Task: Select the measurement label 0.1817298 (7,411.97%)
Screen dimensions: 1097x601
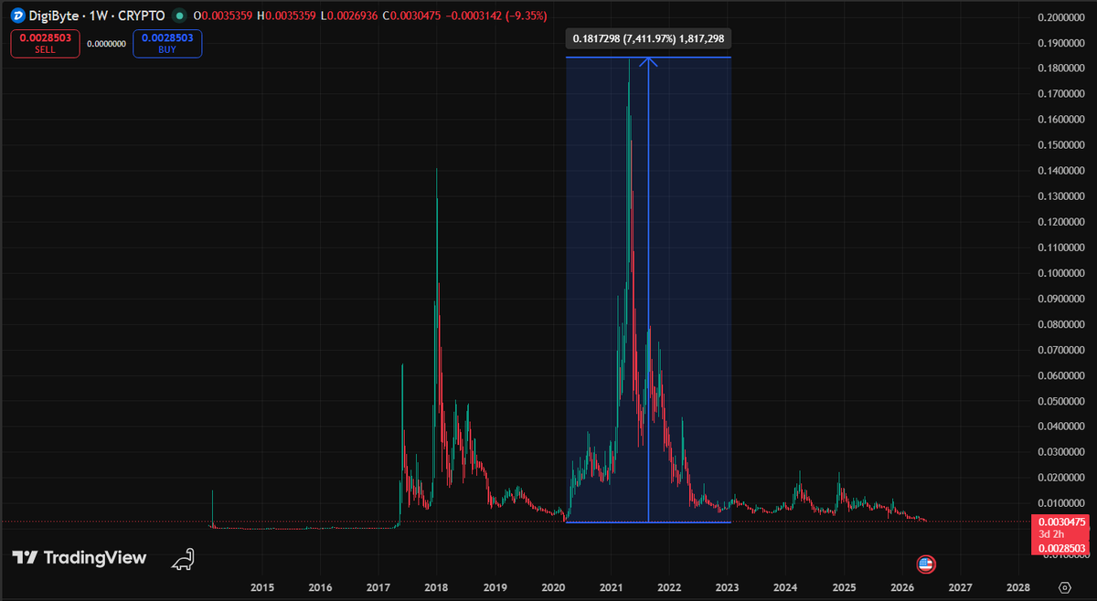Action: coord(648,39)
